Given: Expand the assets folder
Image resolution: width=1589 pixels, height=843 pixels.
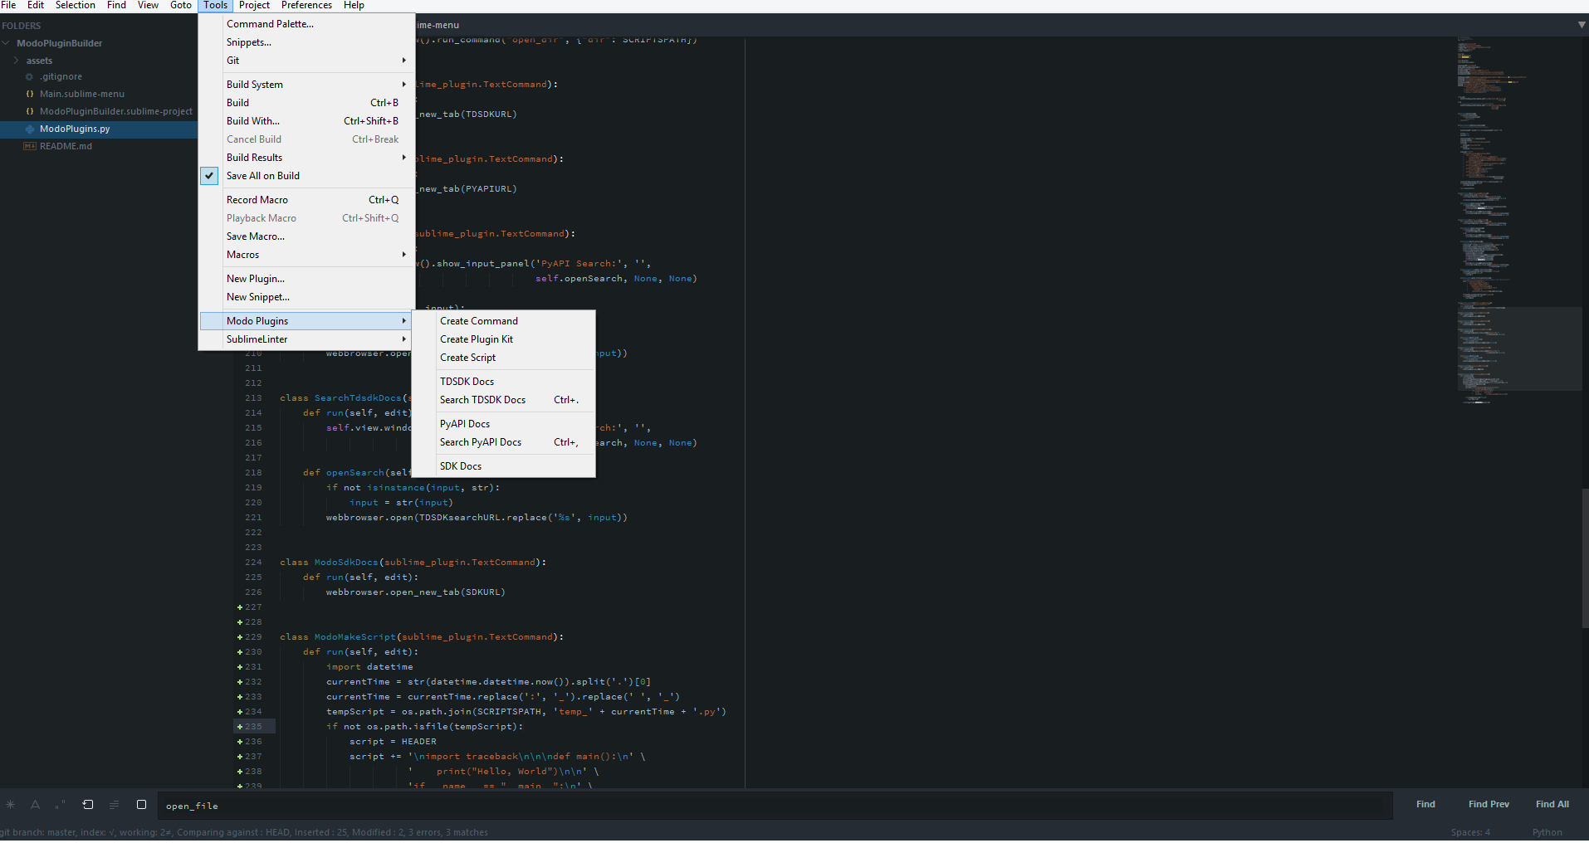Looking at the screenshot, I should [16, 61].
